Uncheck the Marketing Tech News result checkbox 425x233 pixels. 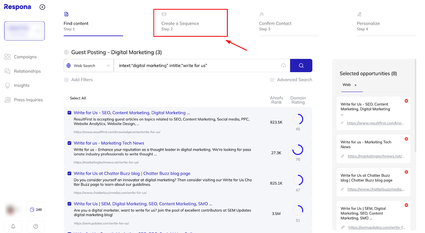coord(69,143)
